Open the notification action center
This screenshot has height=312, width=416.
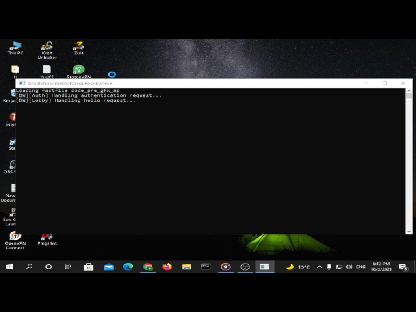(403, 267)
